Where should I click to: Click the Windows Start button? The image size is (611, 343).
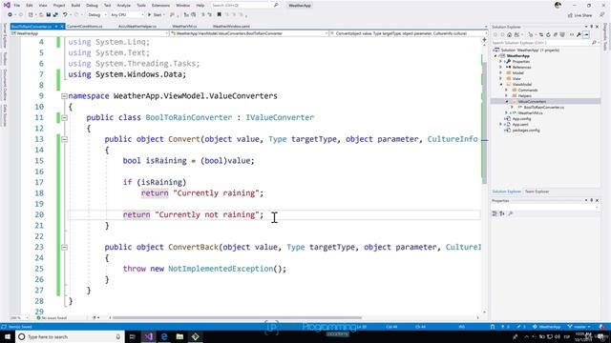pos(8,336)
